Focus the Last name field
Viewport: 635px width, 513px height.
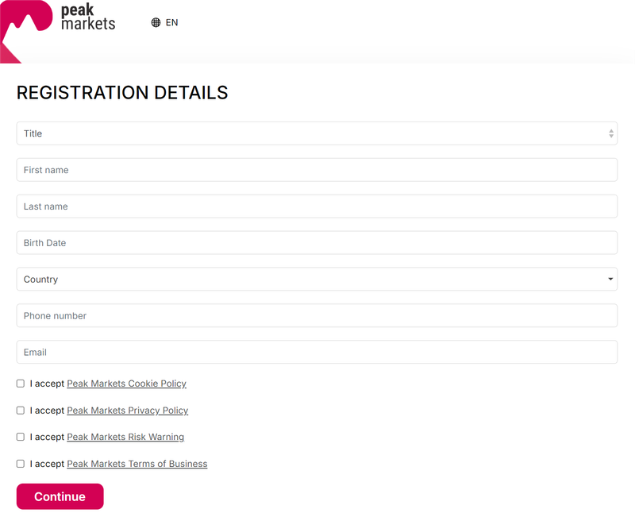(317, 206)
